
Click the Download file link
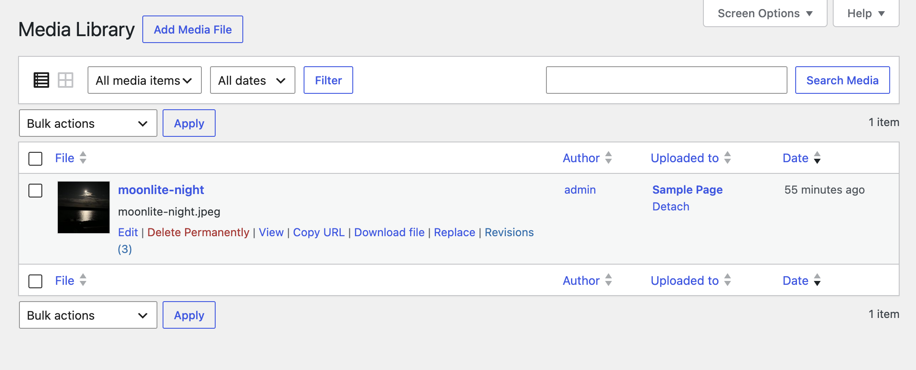389,232
